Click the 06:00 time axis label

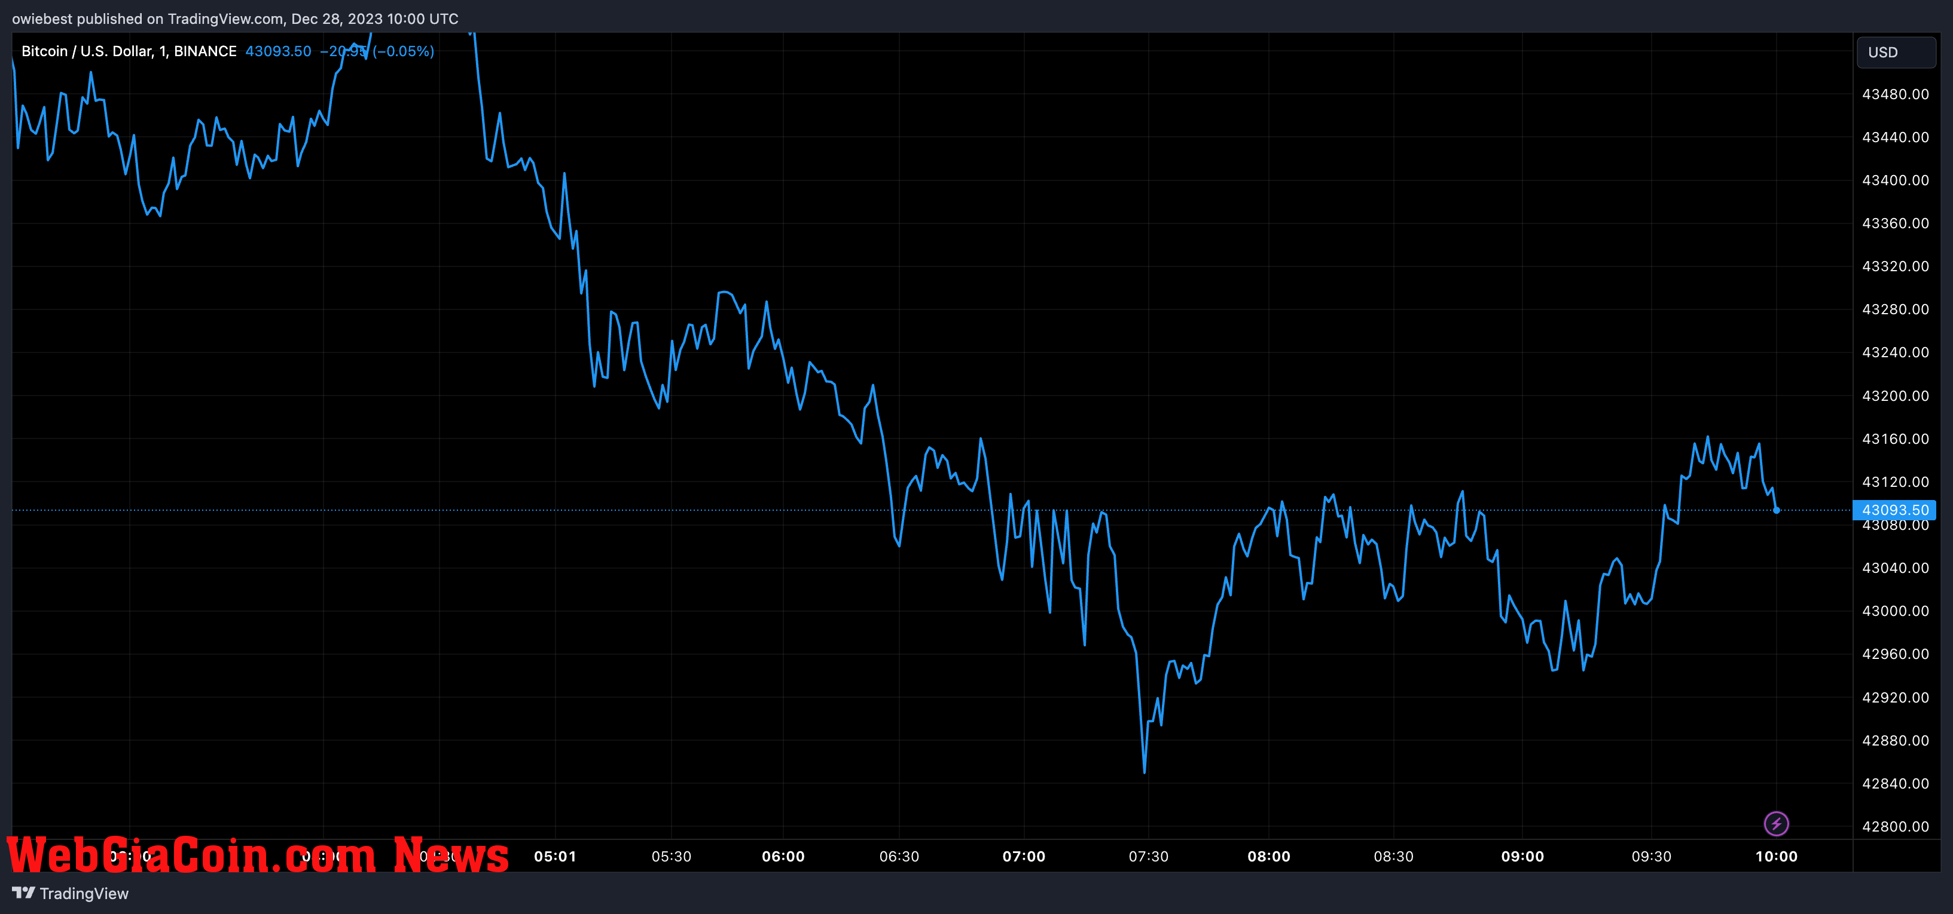pyautogui.click(x=783, y=857)
